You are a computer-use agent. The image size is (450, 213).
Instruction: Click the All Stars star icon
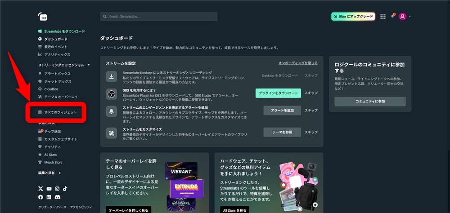(40, 155)
